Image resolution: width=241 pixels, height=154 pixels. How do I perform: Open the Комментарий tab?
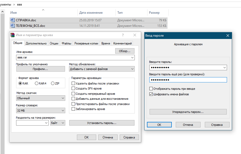122,43
